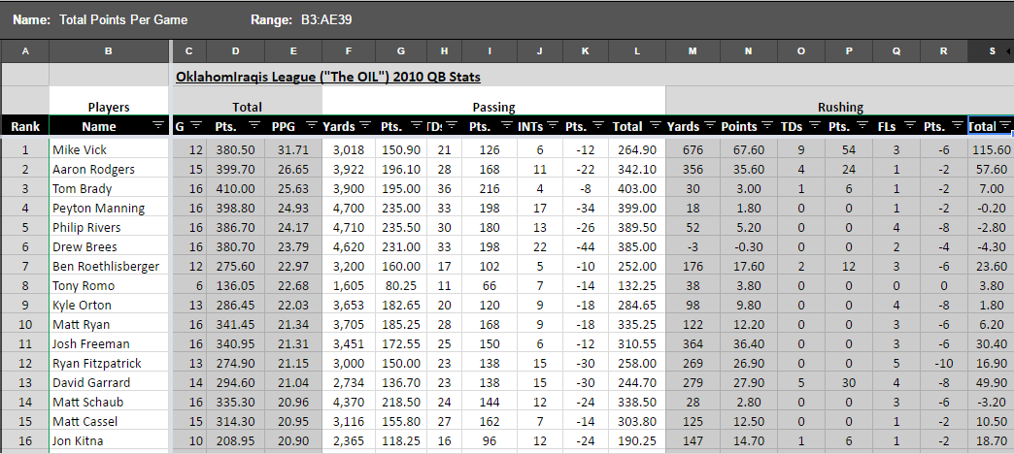Select the cell 'Tony Romo'
The image size is (1014, 454).
[109, 285]
